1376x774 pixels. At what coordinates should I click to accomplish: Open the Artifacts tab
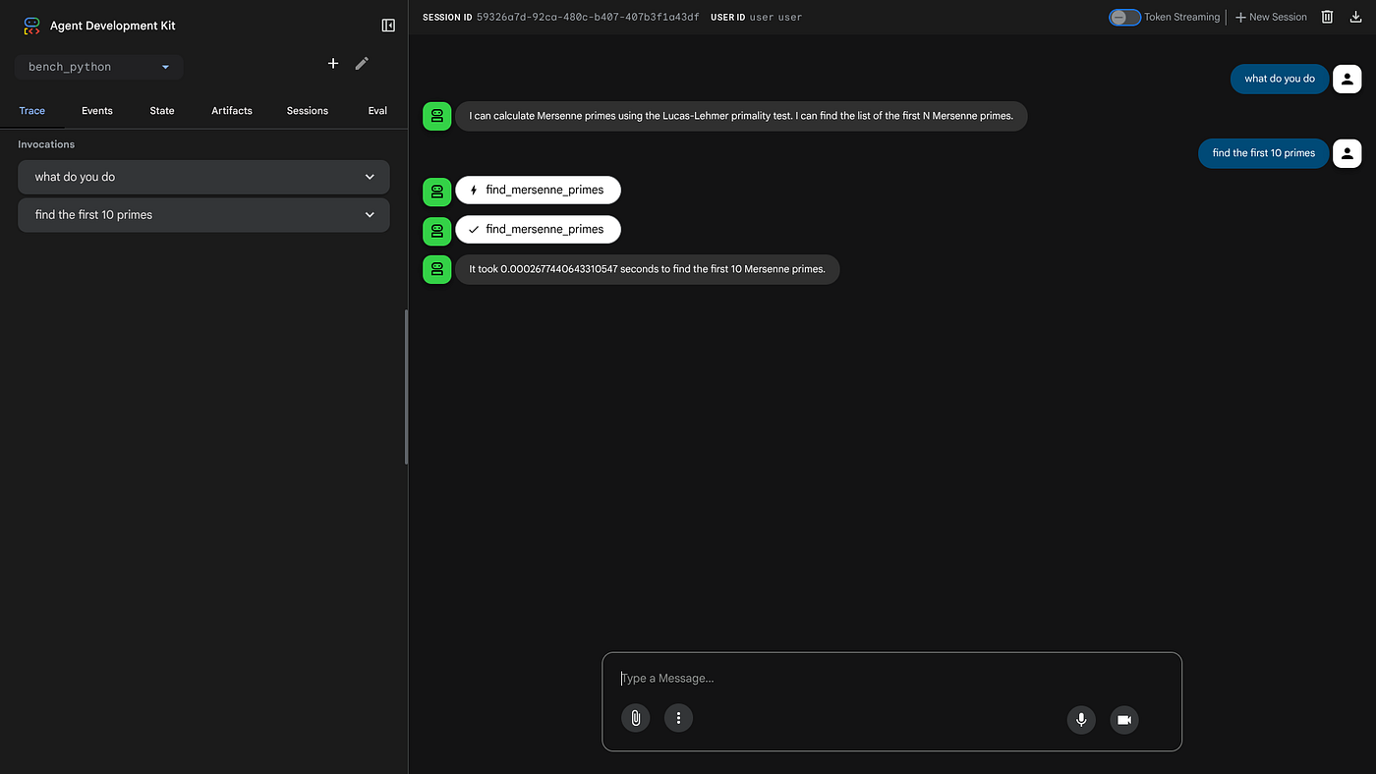pyautogui.click(x=232, y=111)
